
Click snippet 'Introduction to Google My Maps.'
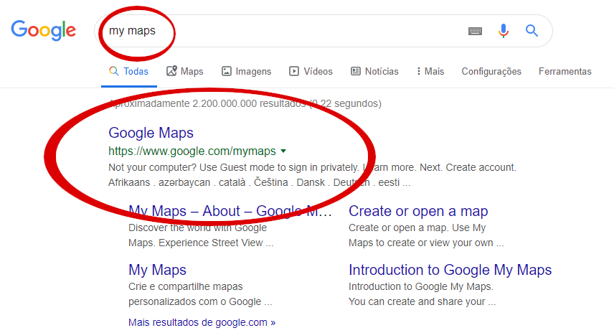[421, 286]
